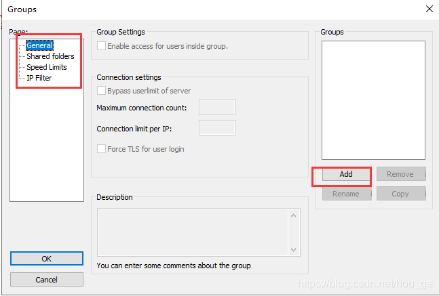Toggle Force TLS for user login
Screen dimensions: 439x296
coord(101,149)
